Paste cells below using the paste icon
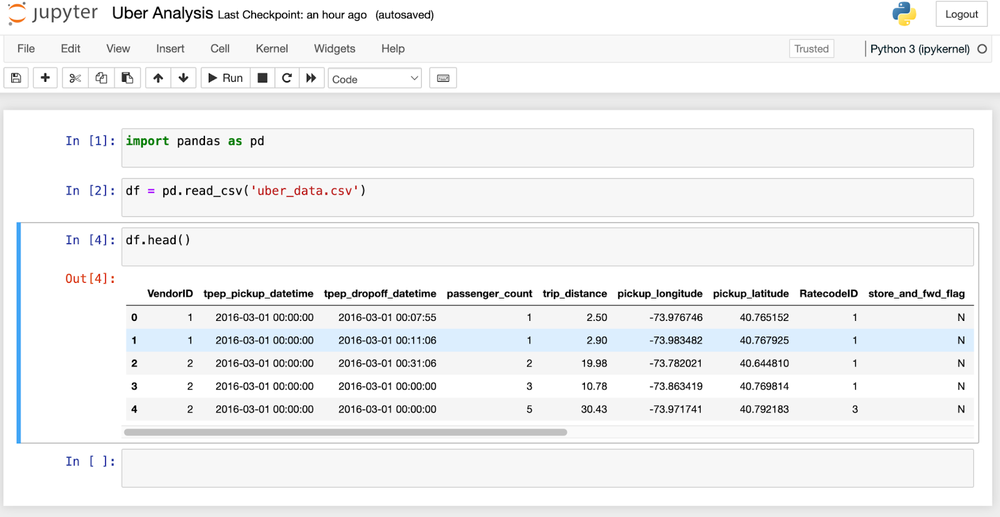This screenshot has height=517, width=1000. 127,78
